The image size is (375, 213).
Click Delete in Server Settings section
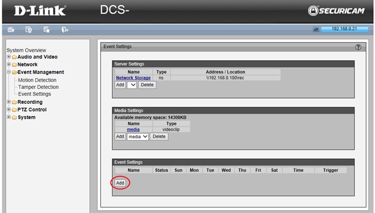pos(147,85)
